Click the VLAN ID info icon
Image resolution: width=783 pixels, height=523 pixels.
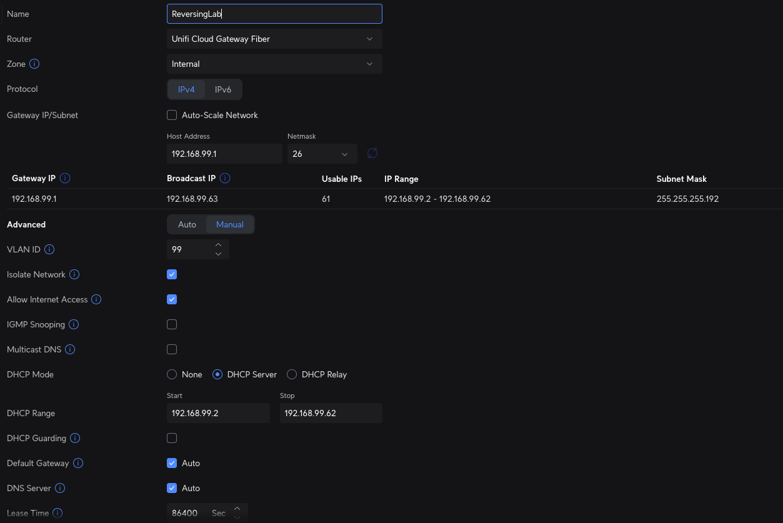coord(49,249)
